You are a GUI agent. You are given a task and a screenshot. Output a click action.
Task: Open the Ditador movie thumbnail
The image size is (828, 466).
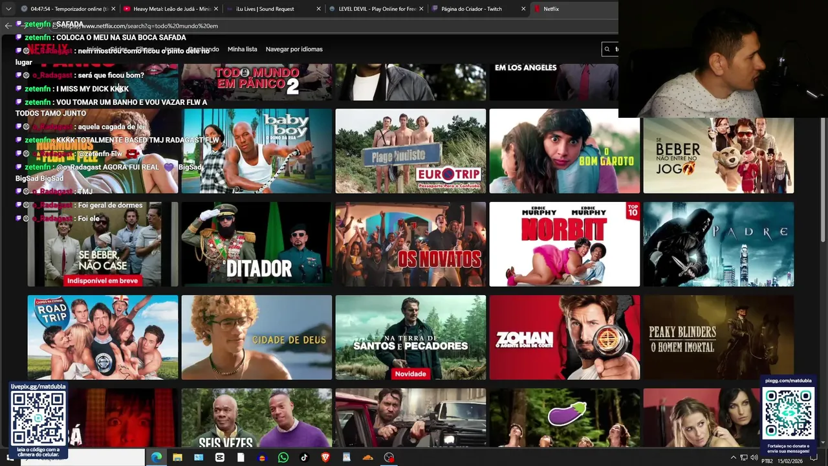click(257, 244)
